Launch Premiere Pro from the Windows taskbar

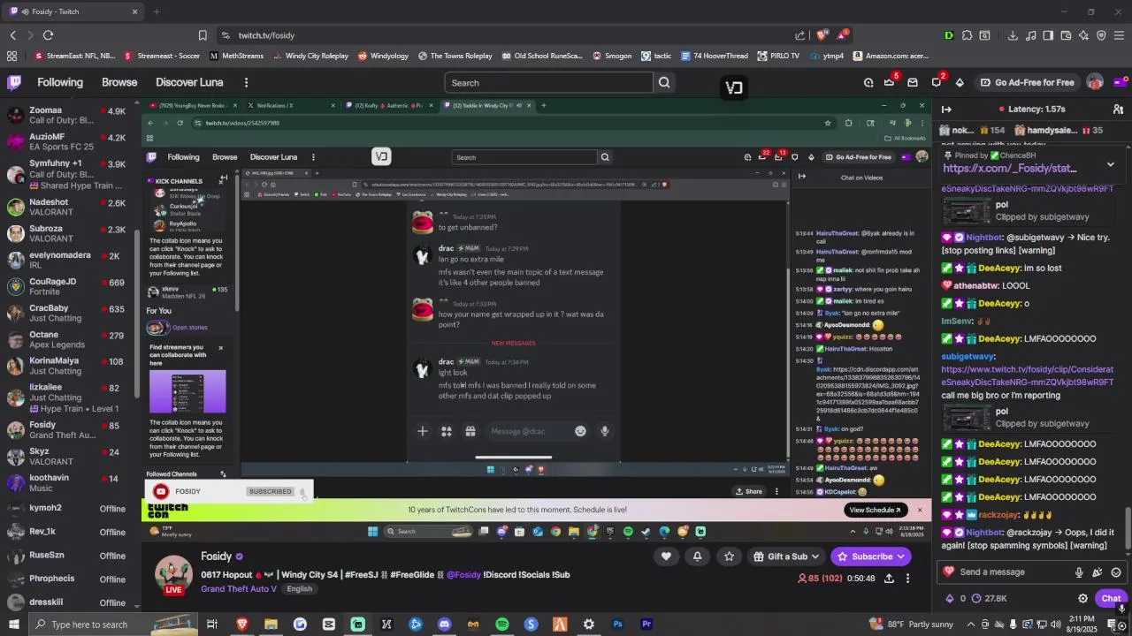tap(646, 625)
